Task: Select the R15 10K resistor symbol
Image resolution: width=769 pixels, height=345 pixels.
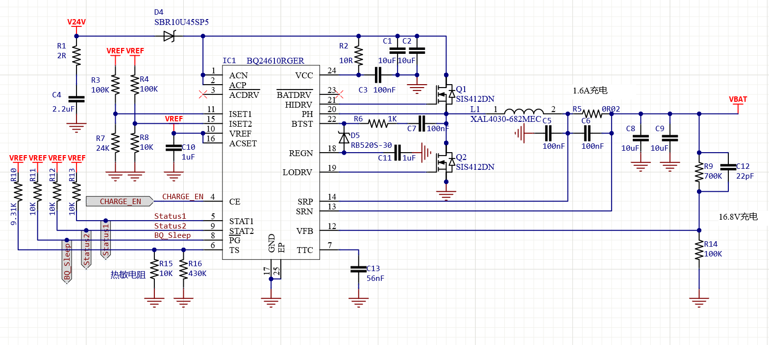Action: [154, 269]
